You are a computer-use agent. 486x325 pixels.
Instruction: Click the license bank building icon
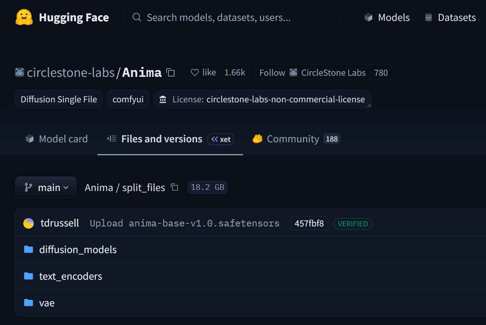coord(163,99)
